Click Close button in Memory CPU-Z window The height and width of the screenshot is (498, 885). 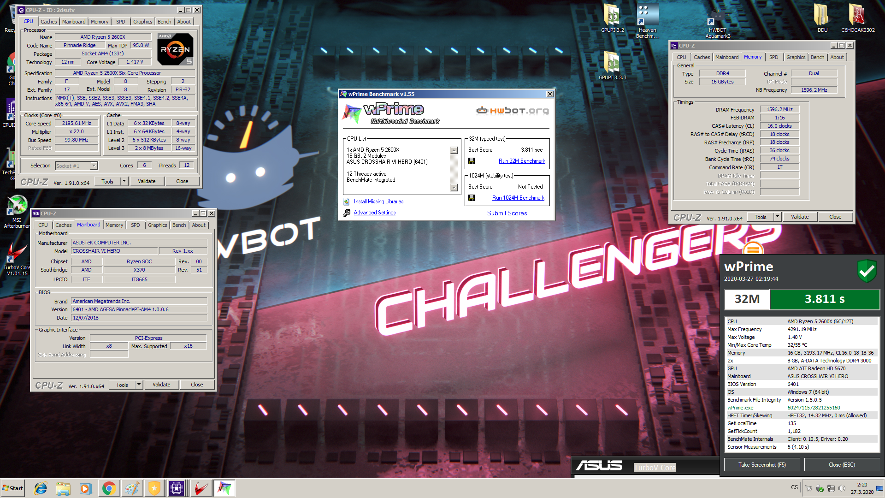pos(835,217)
